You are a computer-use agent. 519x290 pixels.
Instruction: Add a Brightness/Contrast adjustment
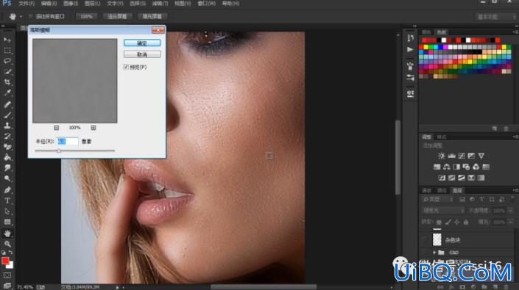click(441, 156)
